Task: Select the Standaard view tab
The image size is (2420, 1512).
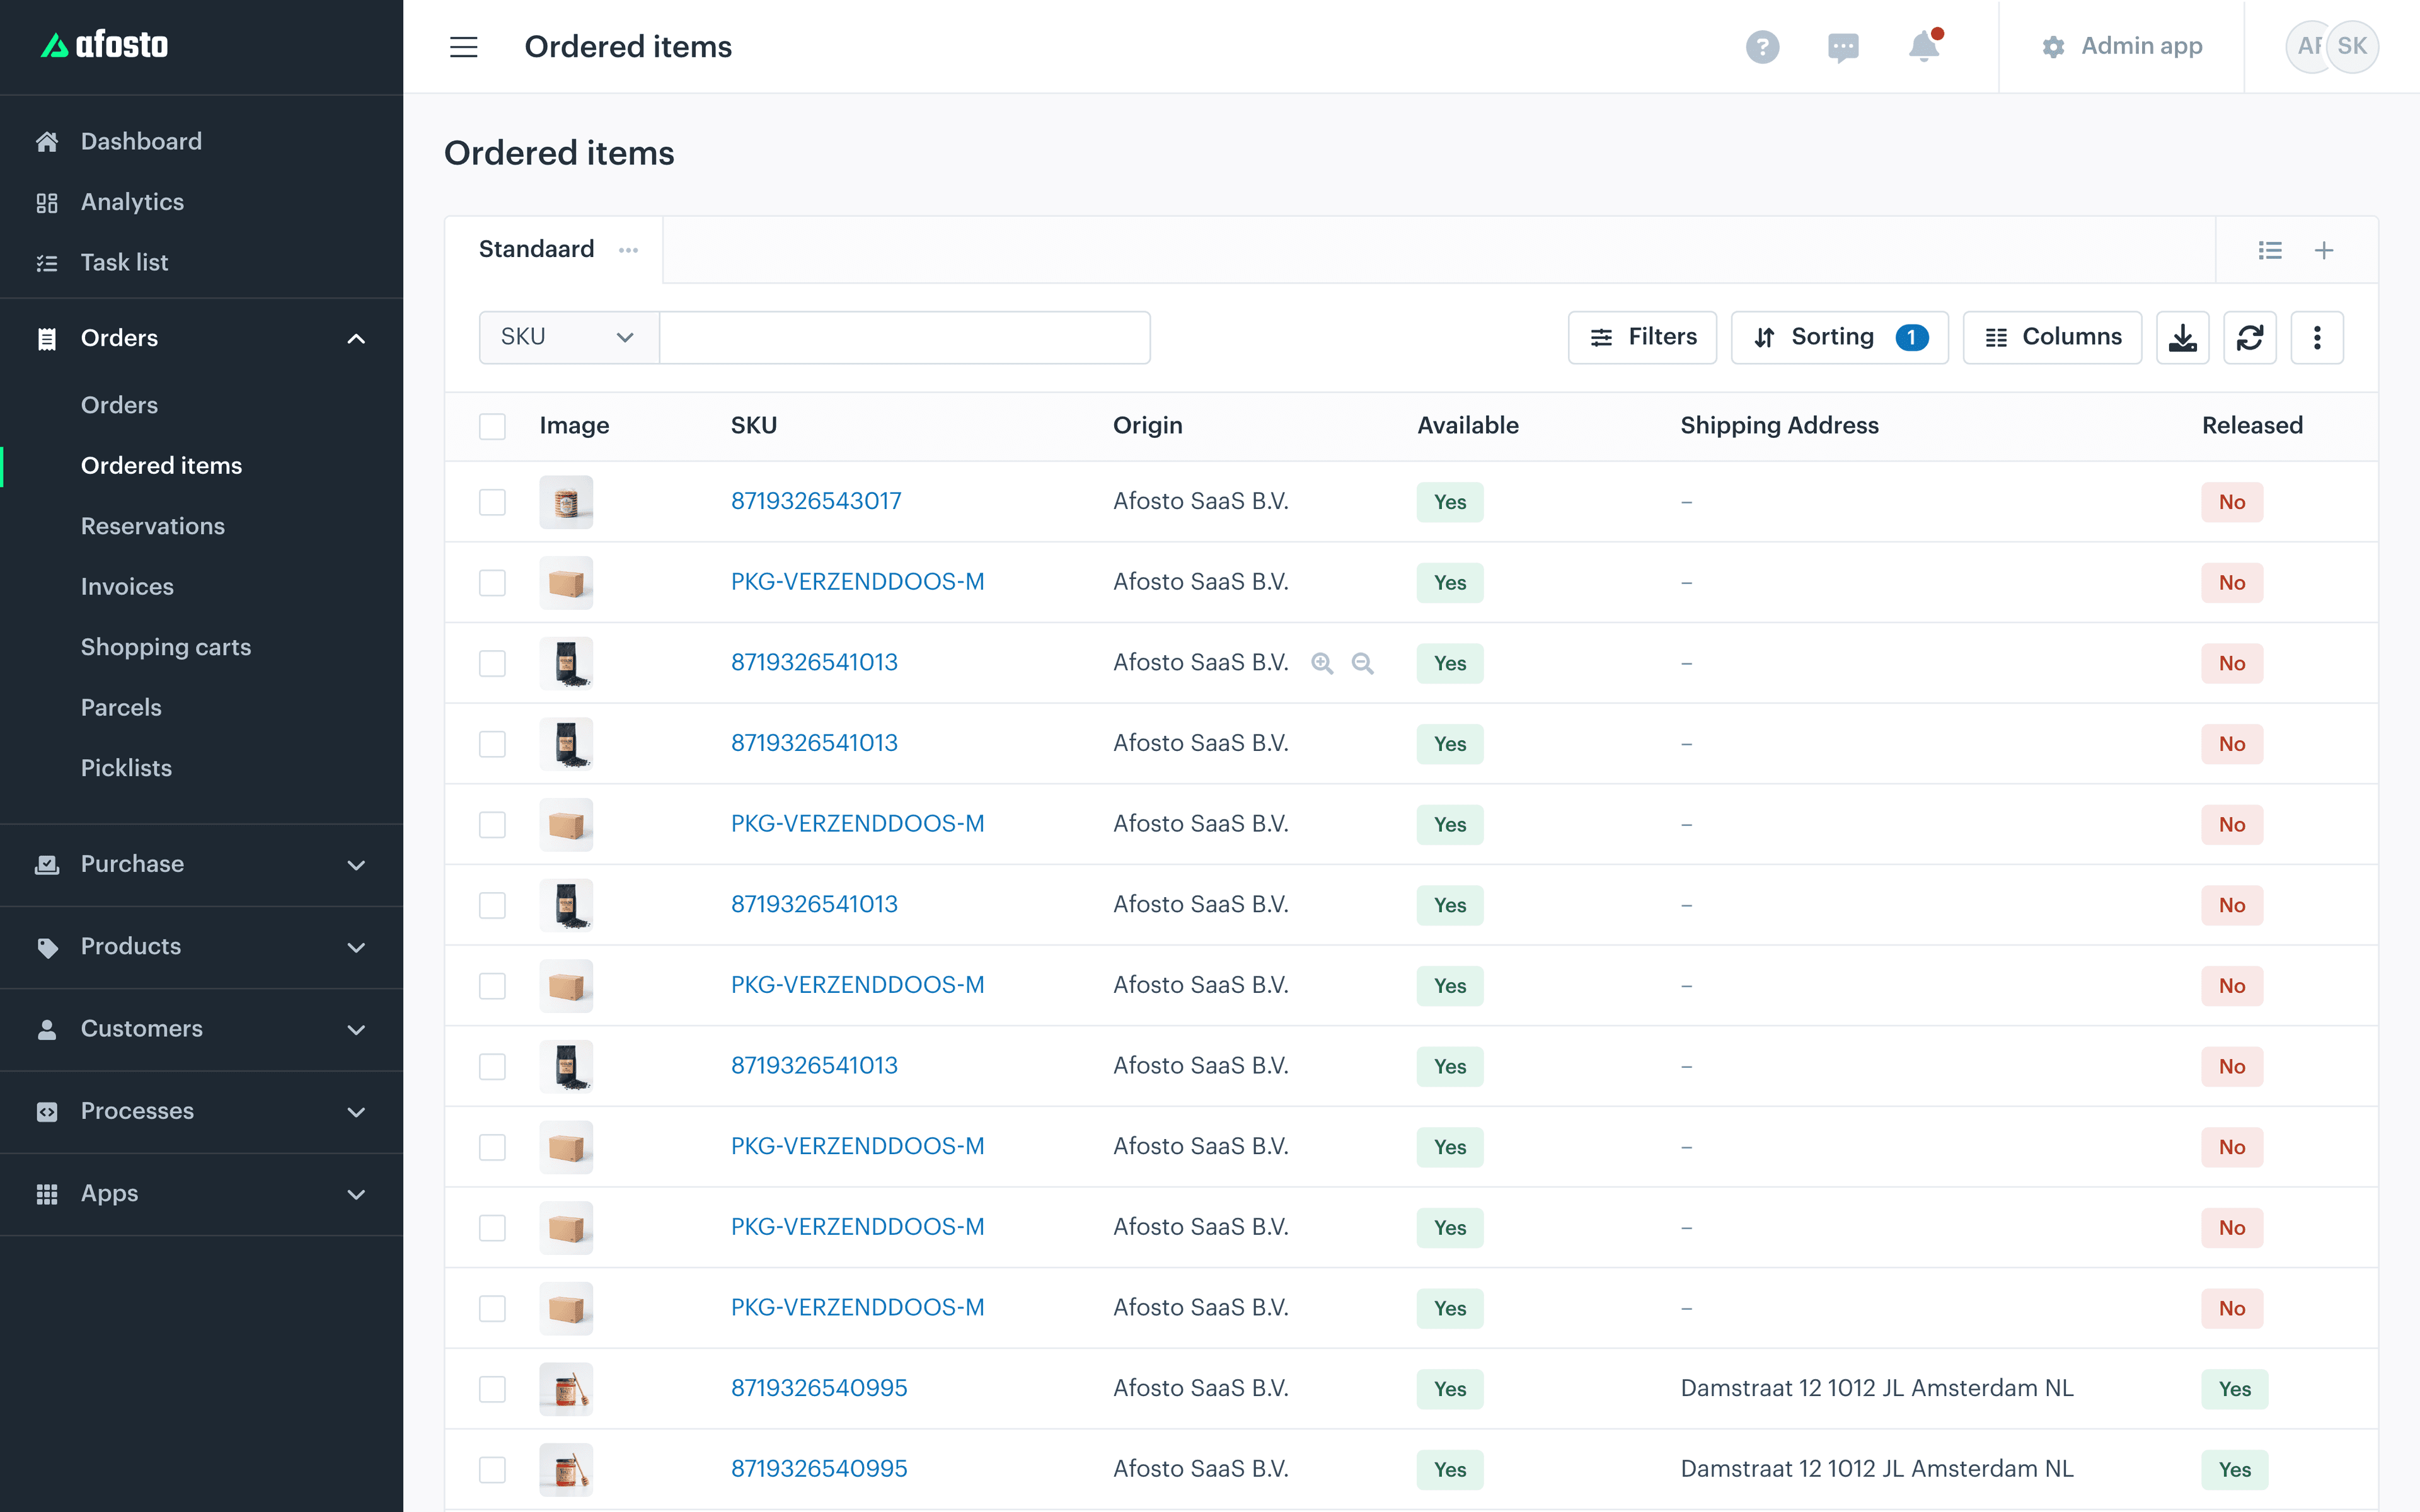Action: coord(536,249)
